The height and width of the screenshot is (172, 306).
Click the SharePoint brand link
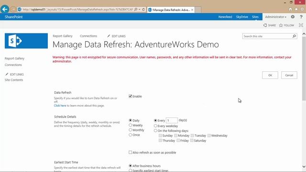pos(14,17)
